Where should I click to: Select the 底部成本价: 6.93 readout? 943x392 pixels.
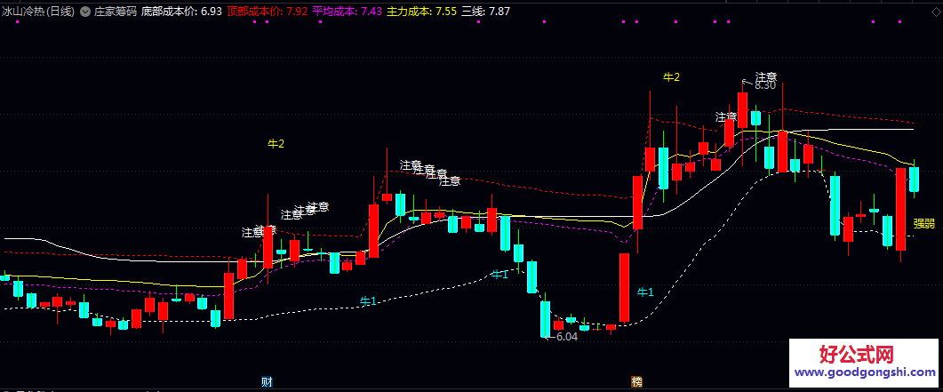pos(181,11)
